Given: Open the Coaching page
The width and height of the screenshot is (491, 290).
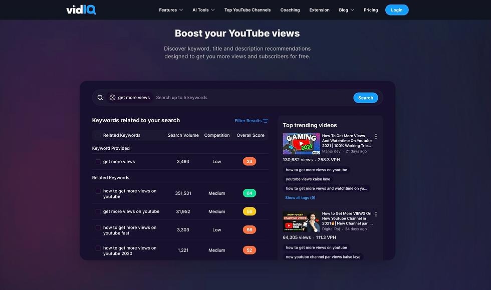Looking at the screenshot, I should click(x=290, y=10).
